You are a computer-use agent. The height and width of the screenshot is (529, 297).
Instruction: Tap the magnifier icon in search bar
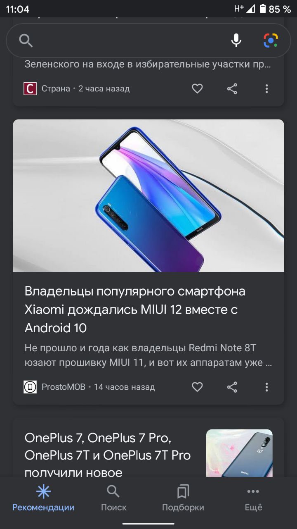[x=26, y=41]
